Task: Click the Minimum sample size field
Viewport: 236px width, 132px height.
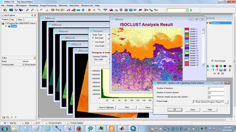Action: [x=216, y=97]
